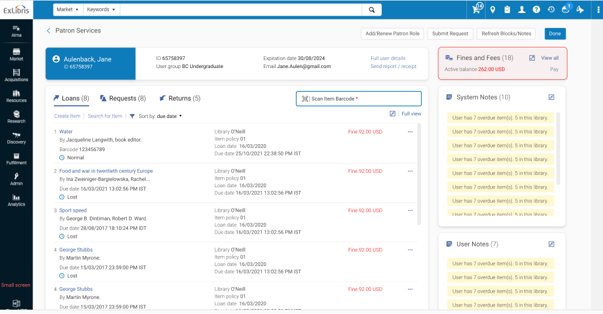Open row actions for first George Stubbs loan
This screenshot has width=603, height=314.
(410, 250)
